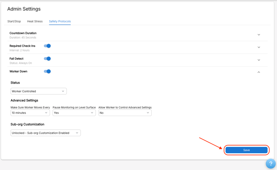Toggle the Worker Down switch
Image resolution: width=277 pixels, height=170 pixels.
coord(47,72)
